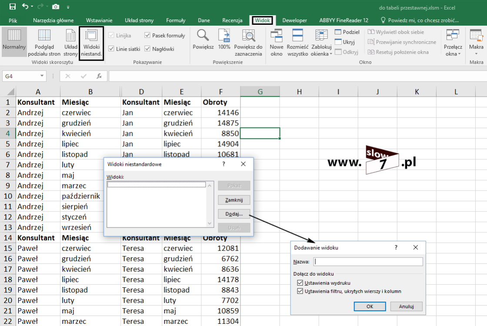Close the Dodawanie widoku dialog
Image resolution: width=487 pixels, height=326 pixels.
click(416, 247)
